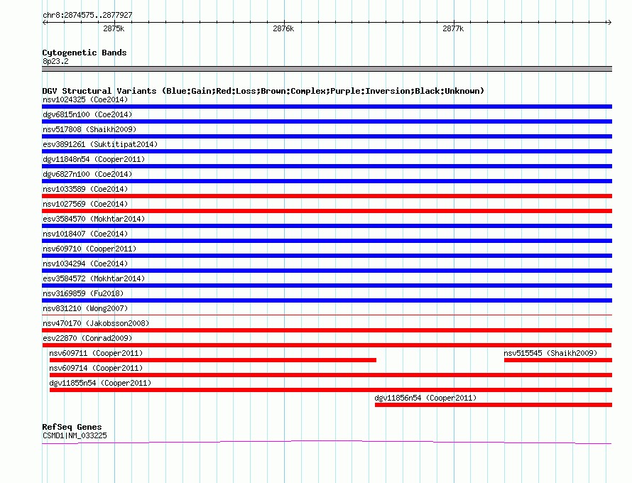Open nsv609710 (Cooper2011) label
Screen dimensions: 632x483
click(89, 249)
